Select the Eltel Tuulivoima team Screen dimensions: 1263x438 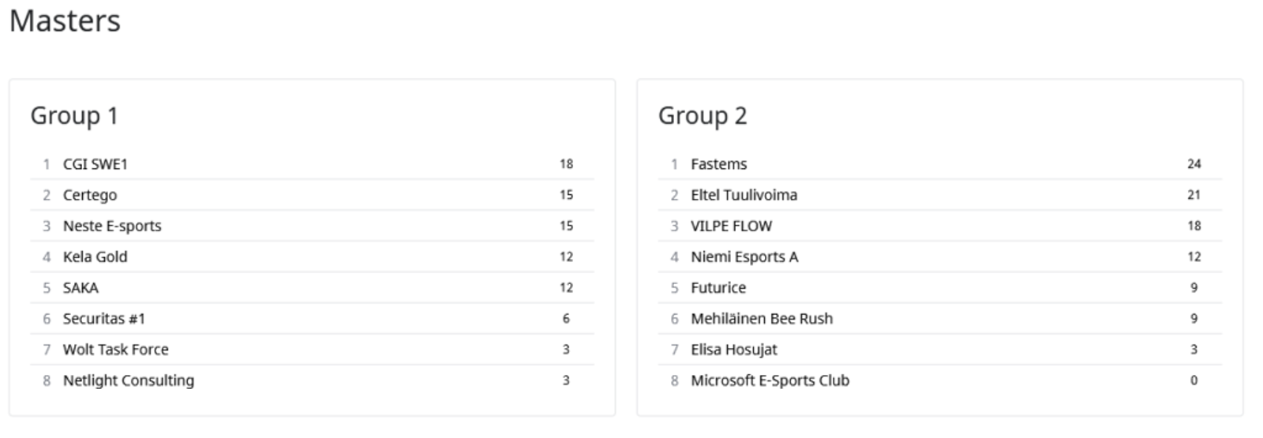(744, 195)
